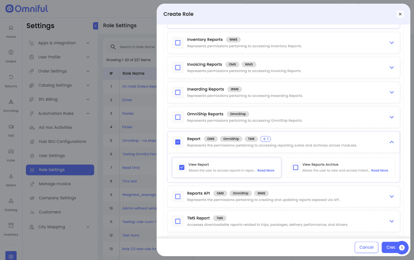Open the Home icon in sidebar
This screenshot has height=260, width=414.
pyautogui.click(x=11, y=28)
